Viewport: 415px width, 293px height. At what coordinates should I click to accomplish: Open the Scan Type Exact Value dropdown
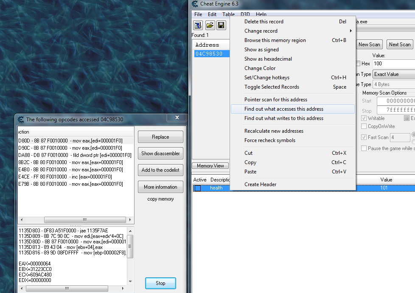(394, 74)
